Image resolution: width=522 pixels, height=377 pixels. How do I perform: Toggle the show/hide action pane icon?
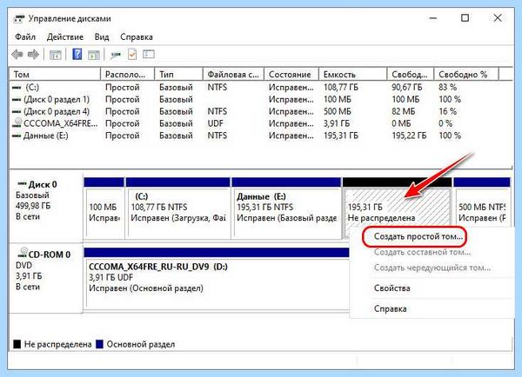[94, 55]
